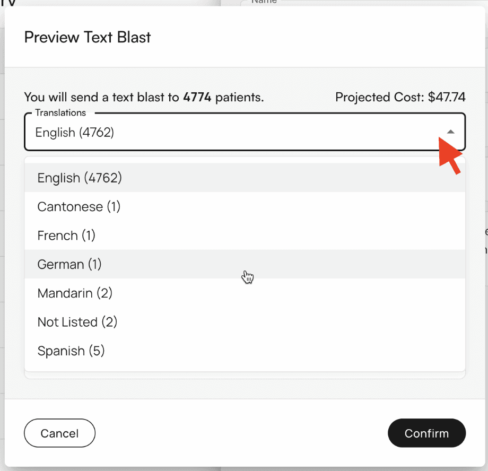This screenshot has width=488, height=471.
Task: Select the Not Listed (2) option
Action: tap(77, 322)
